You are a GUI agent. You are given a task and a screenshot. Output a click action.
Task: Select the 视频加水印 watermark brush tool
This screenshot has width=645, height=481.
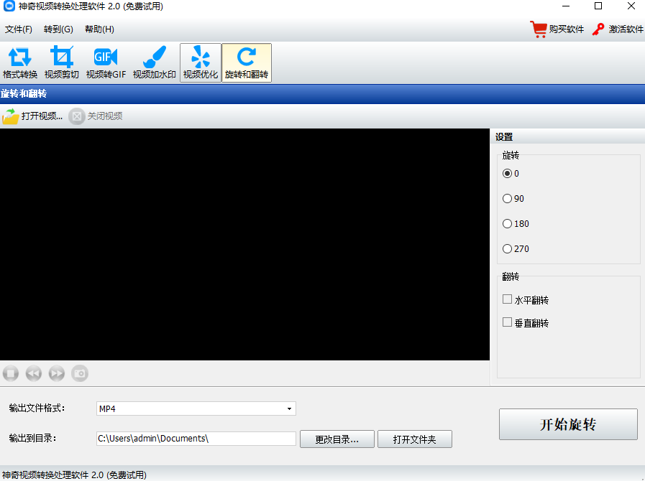pos(155,63)
